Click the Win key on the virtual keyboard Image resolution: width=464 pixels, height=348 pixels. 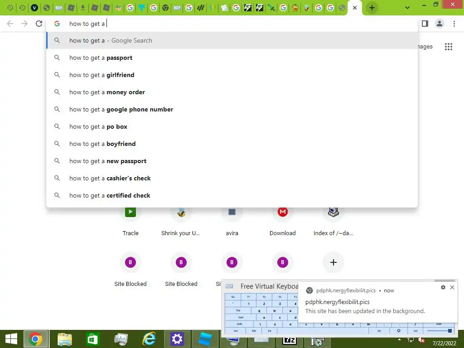254,331
